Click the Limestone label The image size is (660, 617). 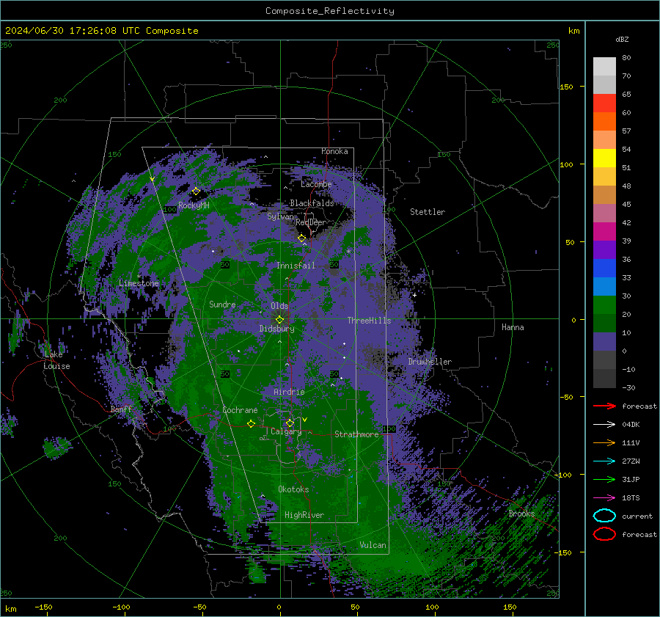pos(139,283)
